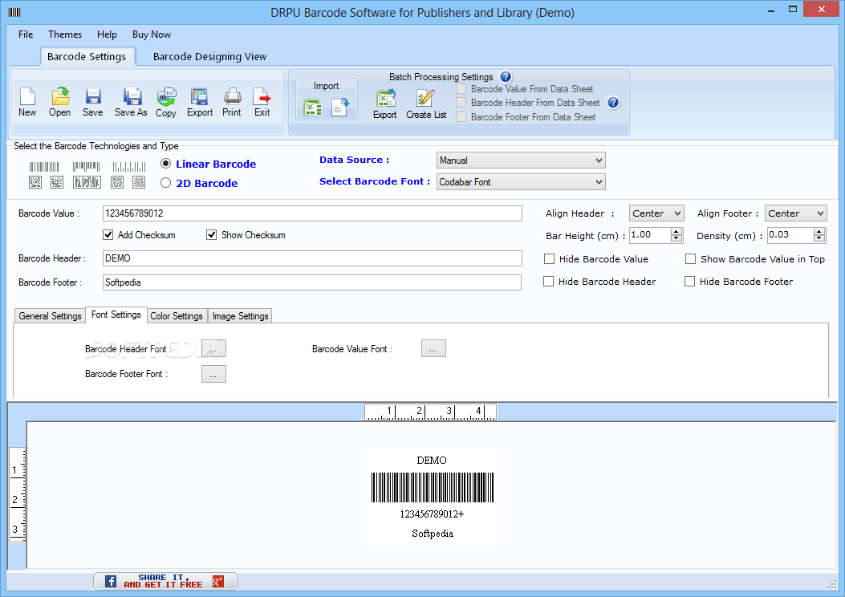Open Data Source dropdown
This screenshot has width=845, height=597.
[521, 160]
